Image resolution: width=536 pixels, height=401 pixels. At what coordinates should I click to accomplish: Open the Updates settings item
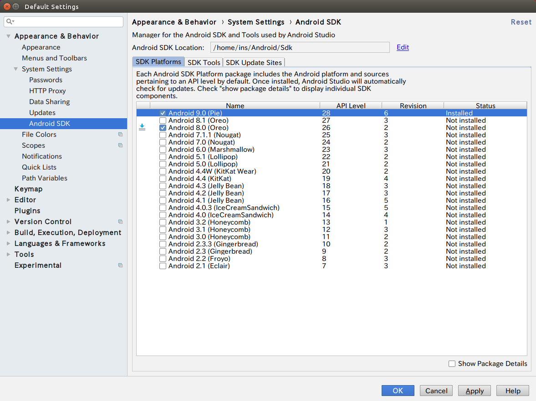click(42, 113)
